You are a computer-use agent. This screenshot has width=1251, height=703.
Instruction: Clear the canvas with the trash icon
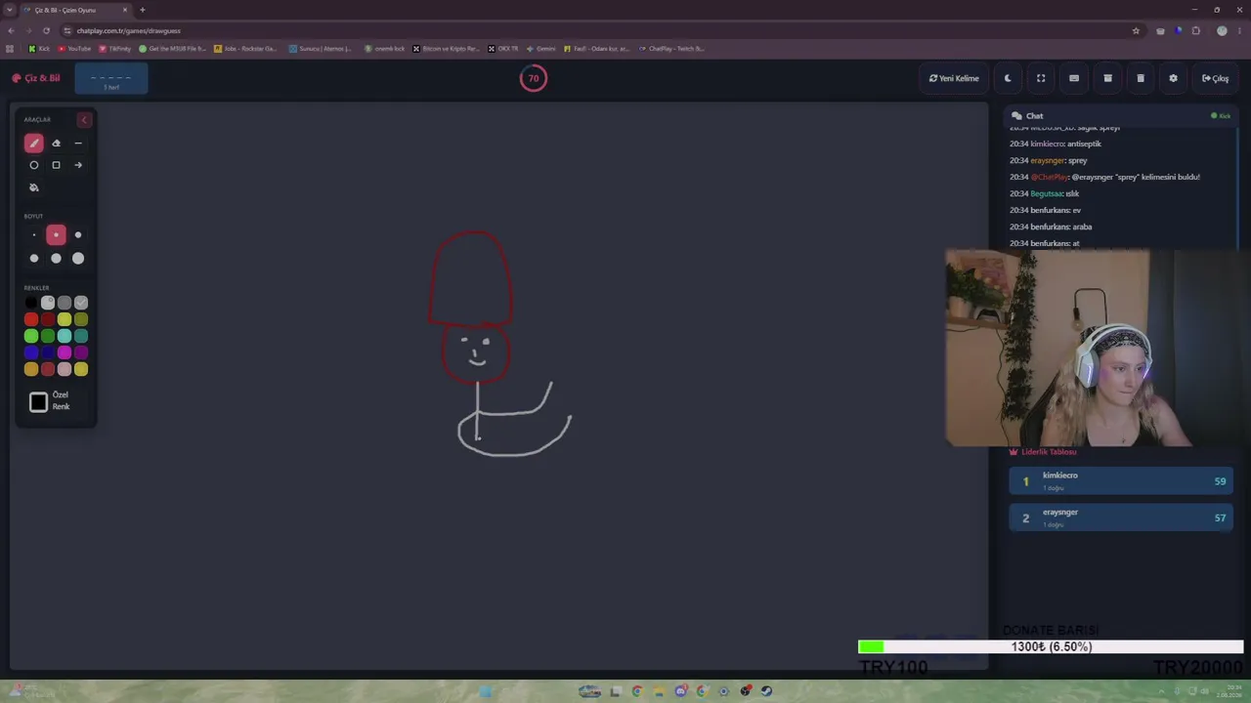tap(1141, 78)
